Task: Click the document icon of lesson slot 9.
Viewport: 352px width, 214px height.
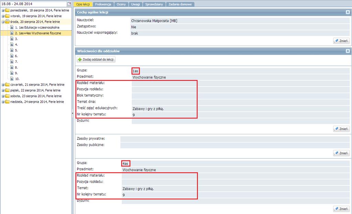Action: point(12,73)
